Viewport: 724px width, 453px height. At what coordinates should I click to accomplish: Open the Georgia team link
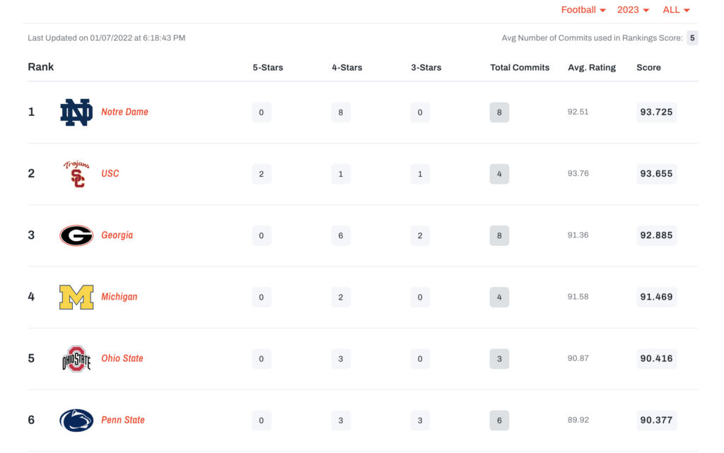pyautogui.click(x=117, y=235)
